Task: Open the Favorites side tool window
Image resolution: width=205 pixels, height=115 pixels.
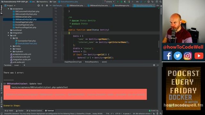Action: click(x=1, y=102)
